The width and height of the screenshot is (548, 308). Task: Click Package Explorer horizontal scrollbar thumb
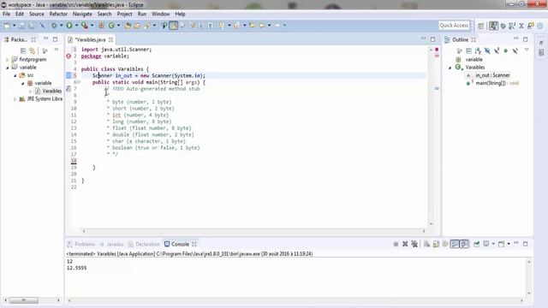pyautogui.click(x=24, y=300)
